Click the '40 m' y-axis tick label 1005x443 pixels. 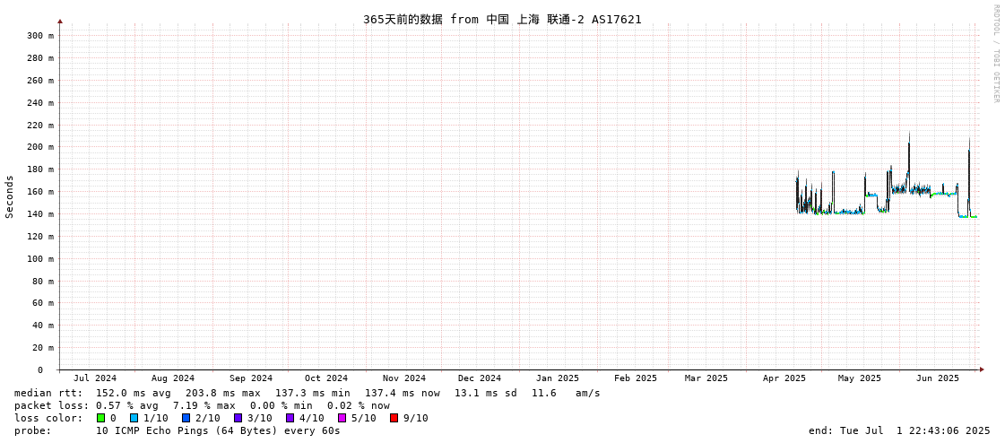coord(43,326)
